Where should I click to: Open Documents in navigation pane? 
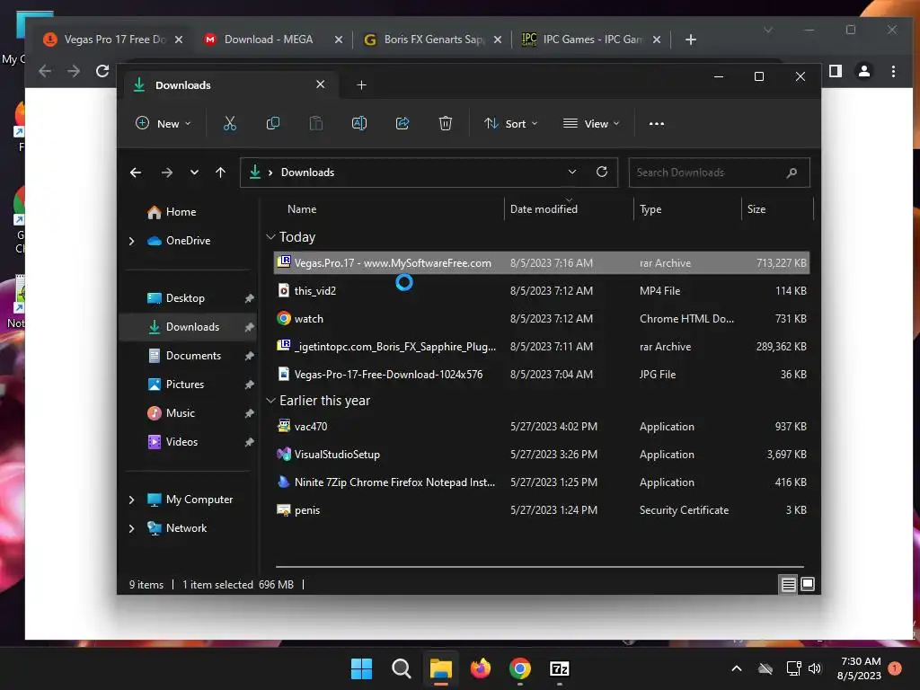tap(184, 356)
